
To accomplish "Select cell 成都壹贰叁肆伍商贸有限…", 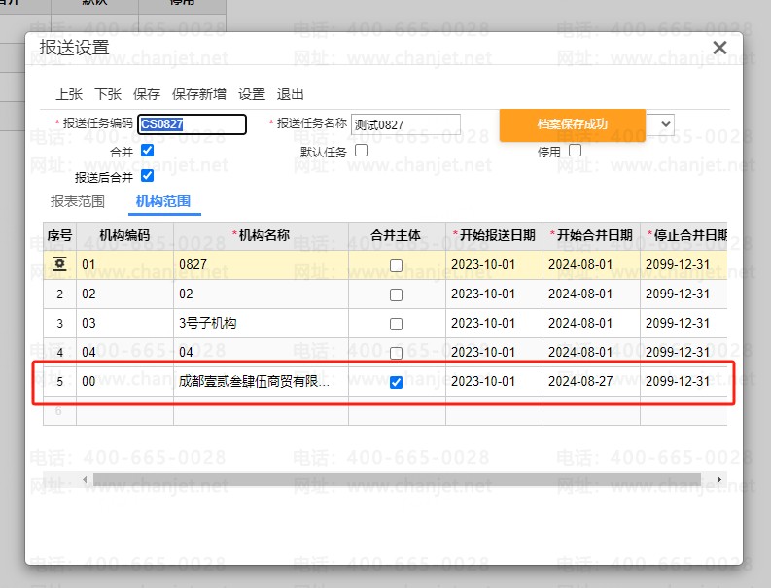I will click(x=261, y=381).
